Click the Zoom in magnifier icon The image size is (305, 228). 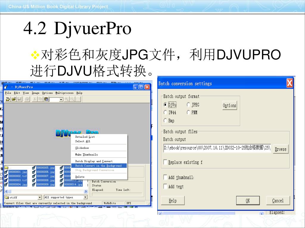coord(66,99)
